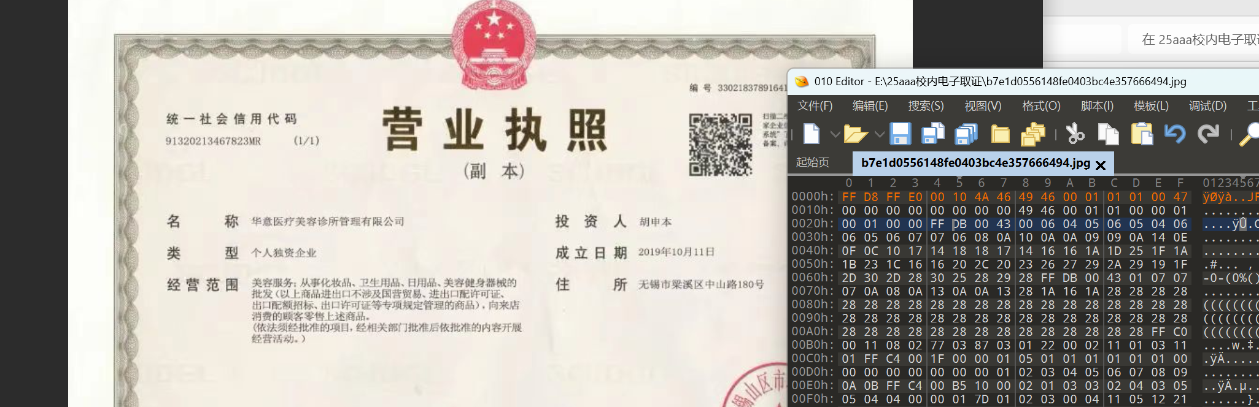This screenshot has width=1259, height=407.
Task: Click the New File icon
Action: [x=812, y=134]
